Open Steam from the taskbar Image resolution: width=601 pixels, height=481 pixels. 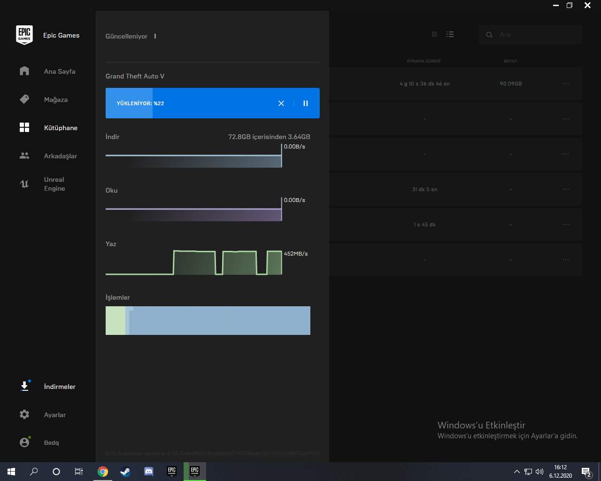(x=125, y=472)
